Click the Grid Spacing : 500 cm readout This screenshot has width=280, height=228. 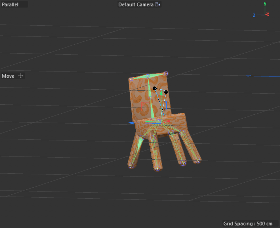(248, 224)
